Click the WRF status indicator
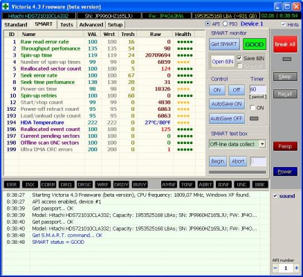The image size is (303, 277). coord(103,184)
